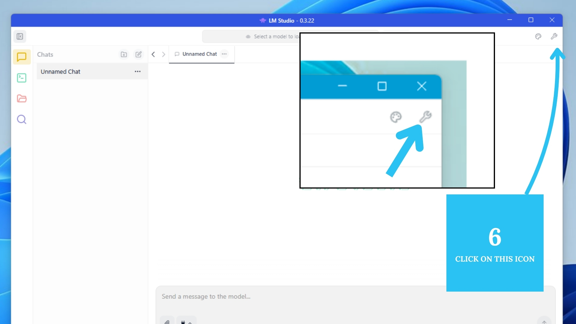Screen dimensions: 576x324
Task: Go forward with the right chevron
Action: pyautogui.click(x=163, y=54)
